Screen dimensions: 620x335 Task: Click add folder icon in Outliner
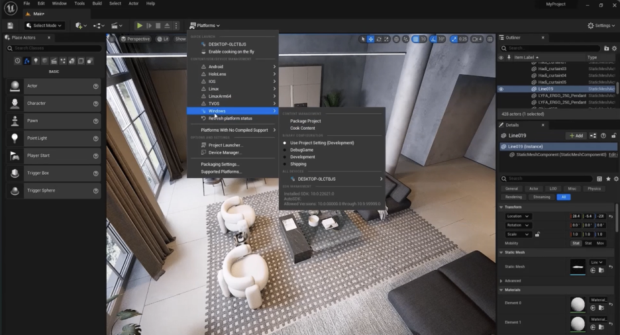pyautogui.click(x=607, y=48)
